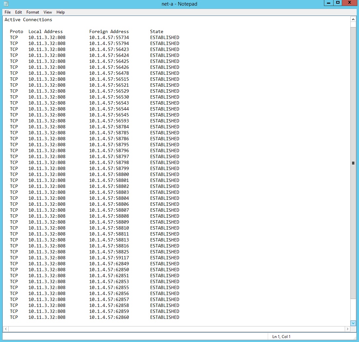This screenshot has width=359, height=342.
Task: Minimize the net-a Notepad window
Action: 329,3
